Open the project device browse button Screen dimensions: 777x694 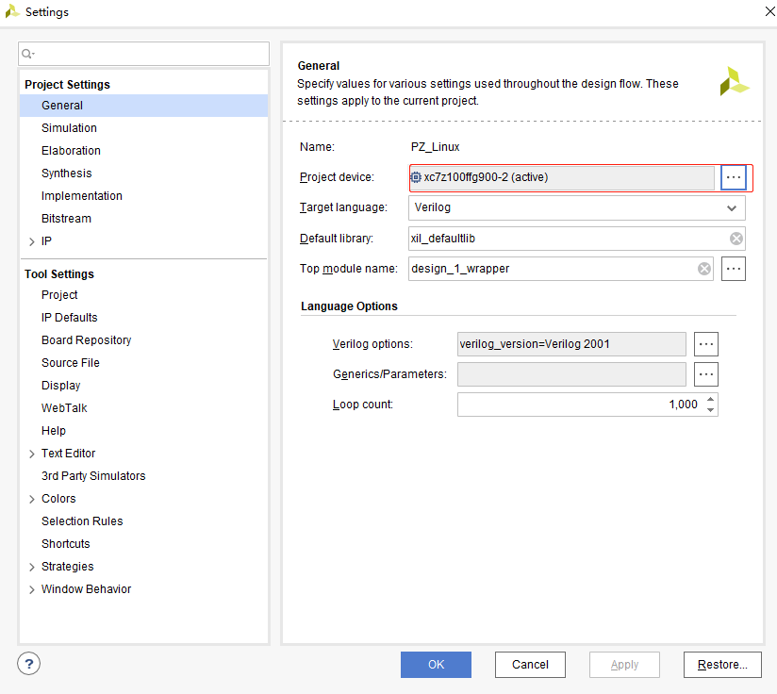(x=734, y=177)
